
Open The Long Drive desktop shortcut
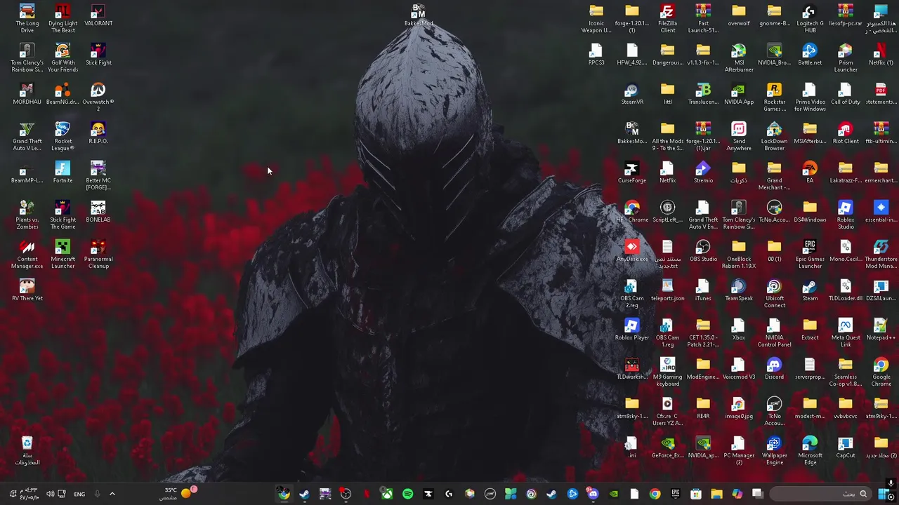coord(27,18)
